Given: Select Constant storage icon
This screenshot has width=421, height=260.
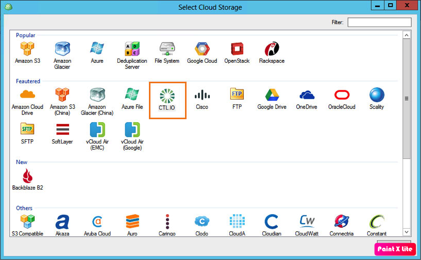Looking at the screenshot, I should (x=377, y=221).
